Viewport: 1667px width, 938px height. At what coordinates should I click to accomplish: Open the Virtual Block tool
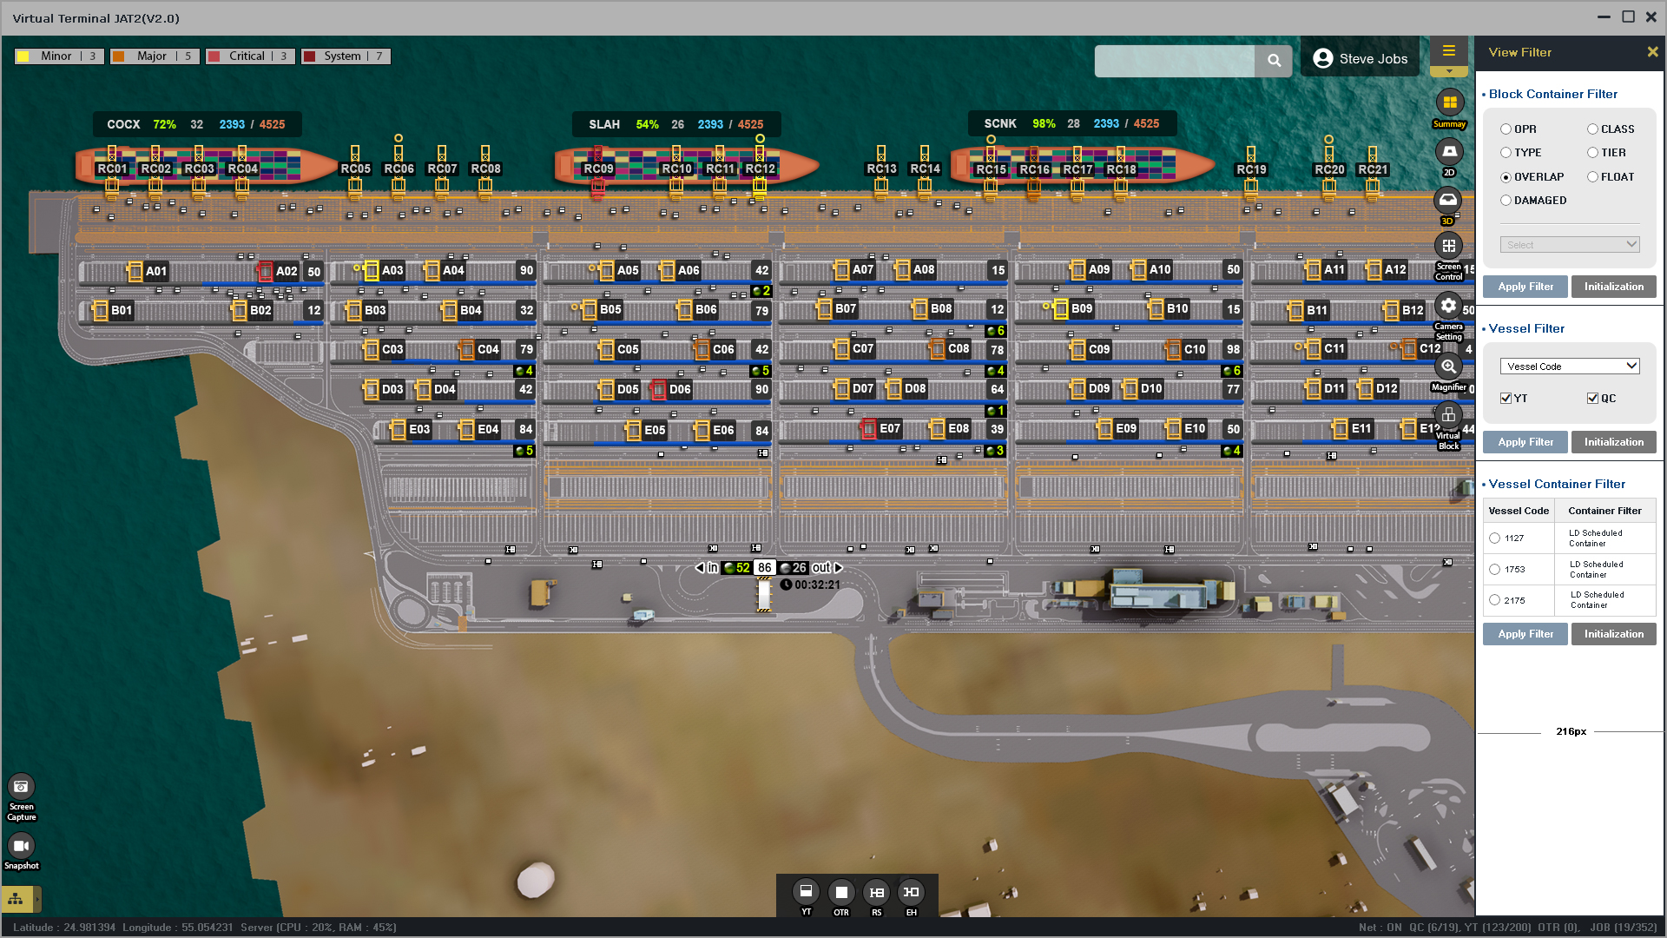(x=1448, y=415)
